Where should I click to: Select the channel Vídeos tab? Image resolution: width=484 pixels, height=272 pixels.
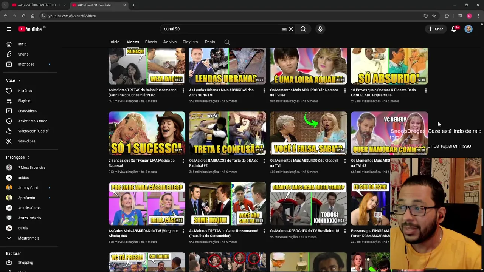click(133, 42)
